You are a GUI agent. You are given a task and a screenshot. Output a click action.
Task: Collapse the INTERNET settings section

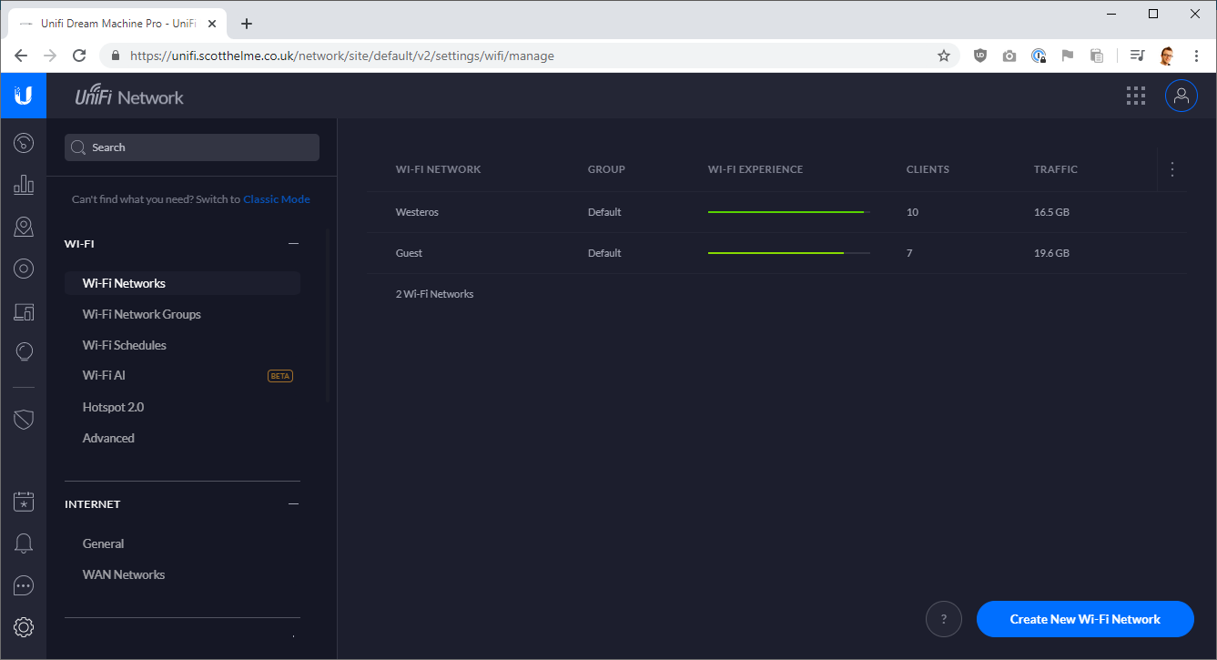click(x=293, y=503)
